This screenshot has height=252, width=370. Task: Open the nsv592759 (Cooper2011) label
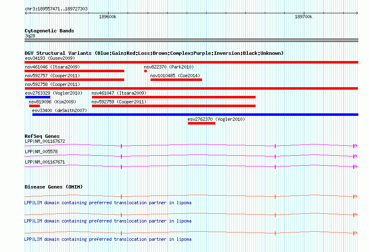point(119,102)
